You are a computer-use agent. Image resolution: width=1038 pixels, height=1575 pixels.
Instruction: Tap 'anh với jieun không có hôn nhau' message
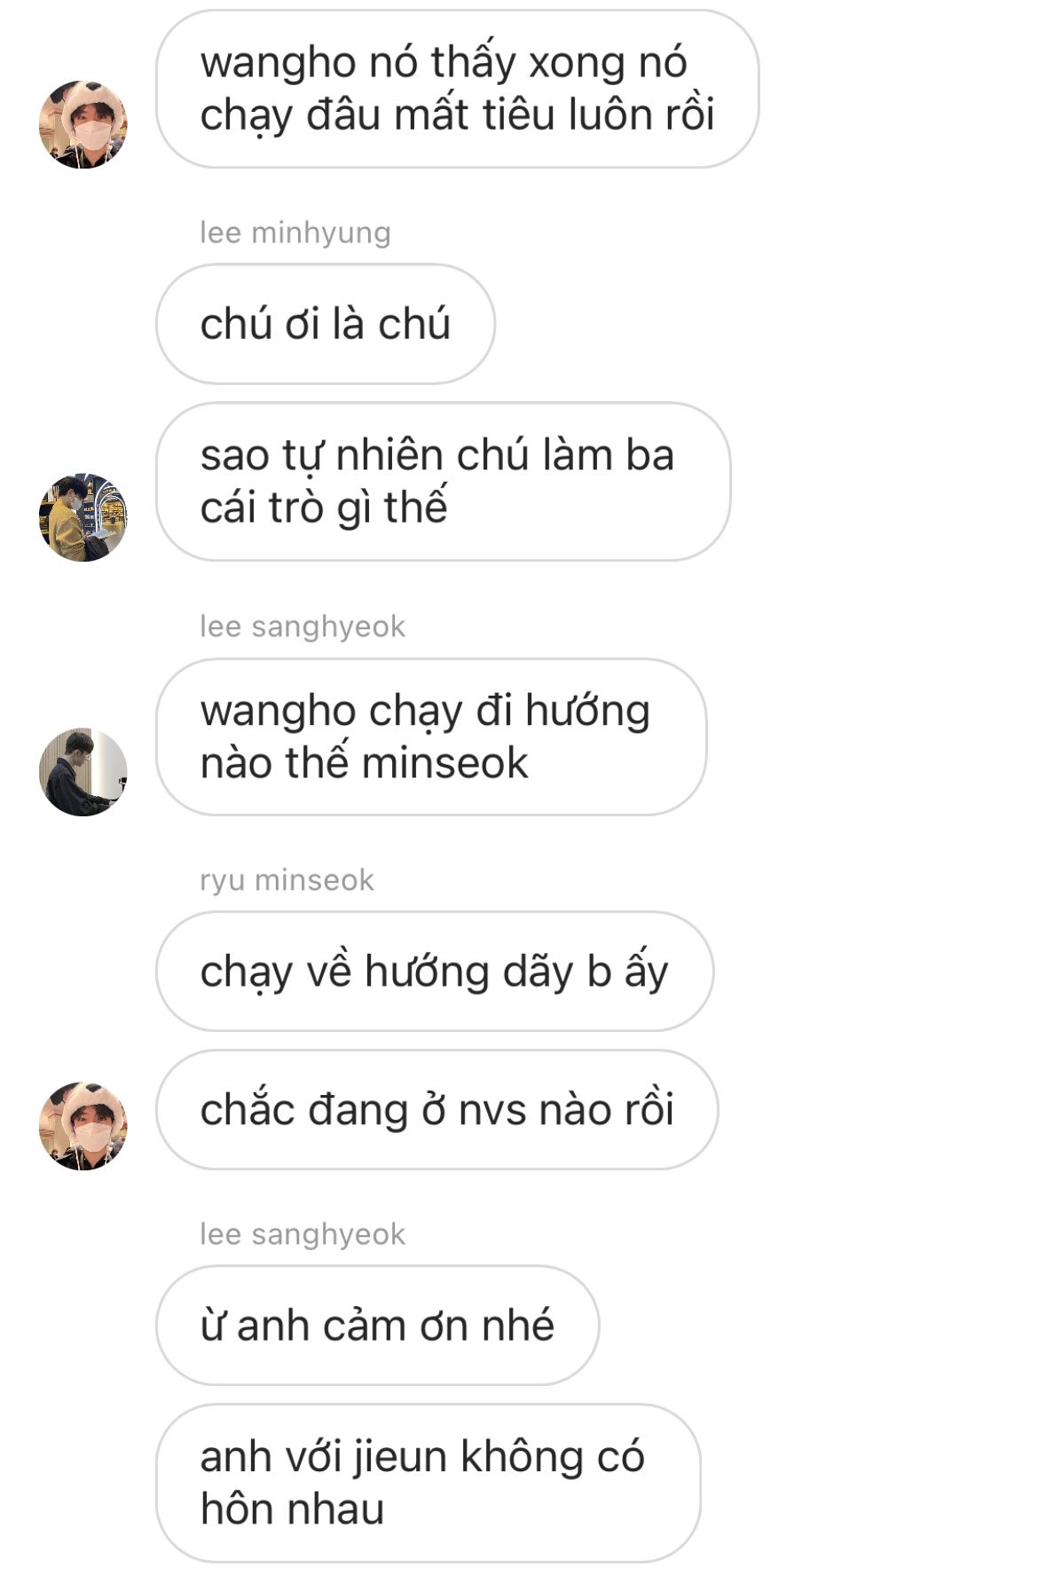point(429,1483)
